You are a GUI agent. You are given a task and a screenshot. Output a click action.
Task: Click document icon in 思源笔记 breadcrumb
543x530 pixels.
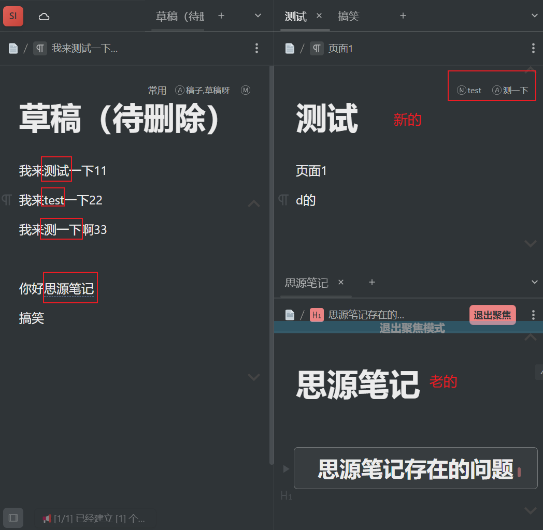pyautogui.click(x=290, y=315)
